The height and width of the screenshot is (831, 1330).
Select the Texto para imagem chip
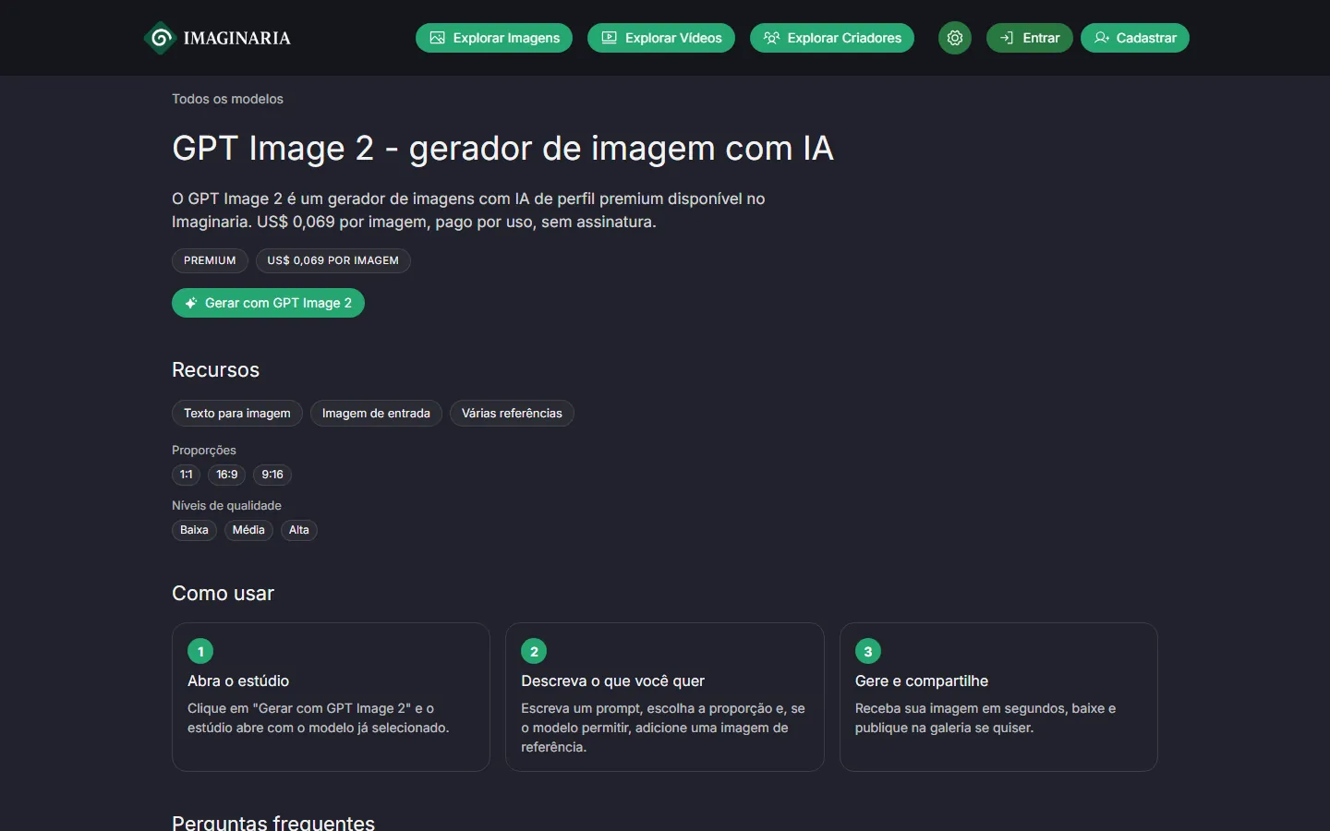237,413
